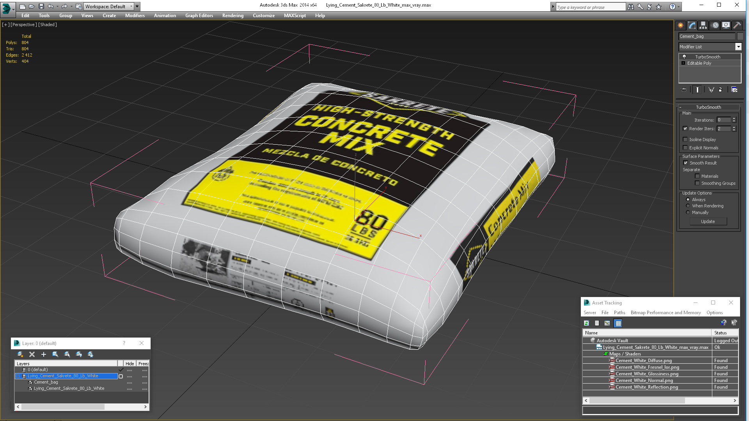Click Make Unique icon under modifier stack
Screen dimensions: 749x421
(711, 90)
